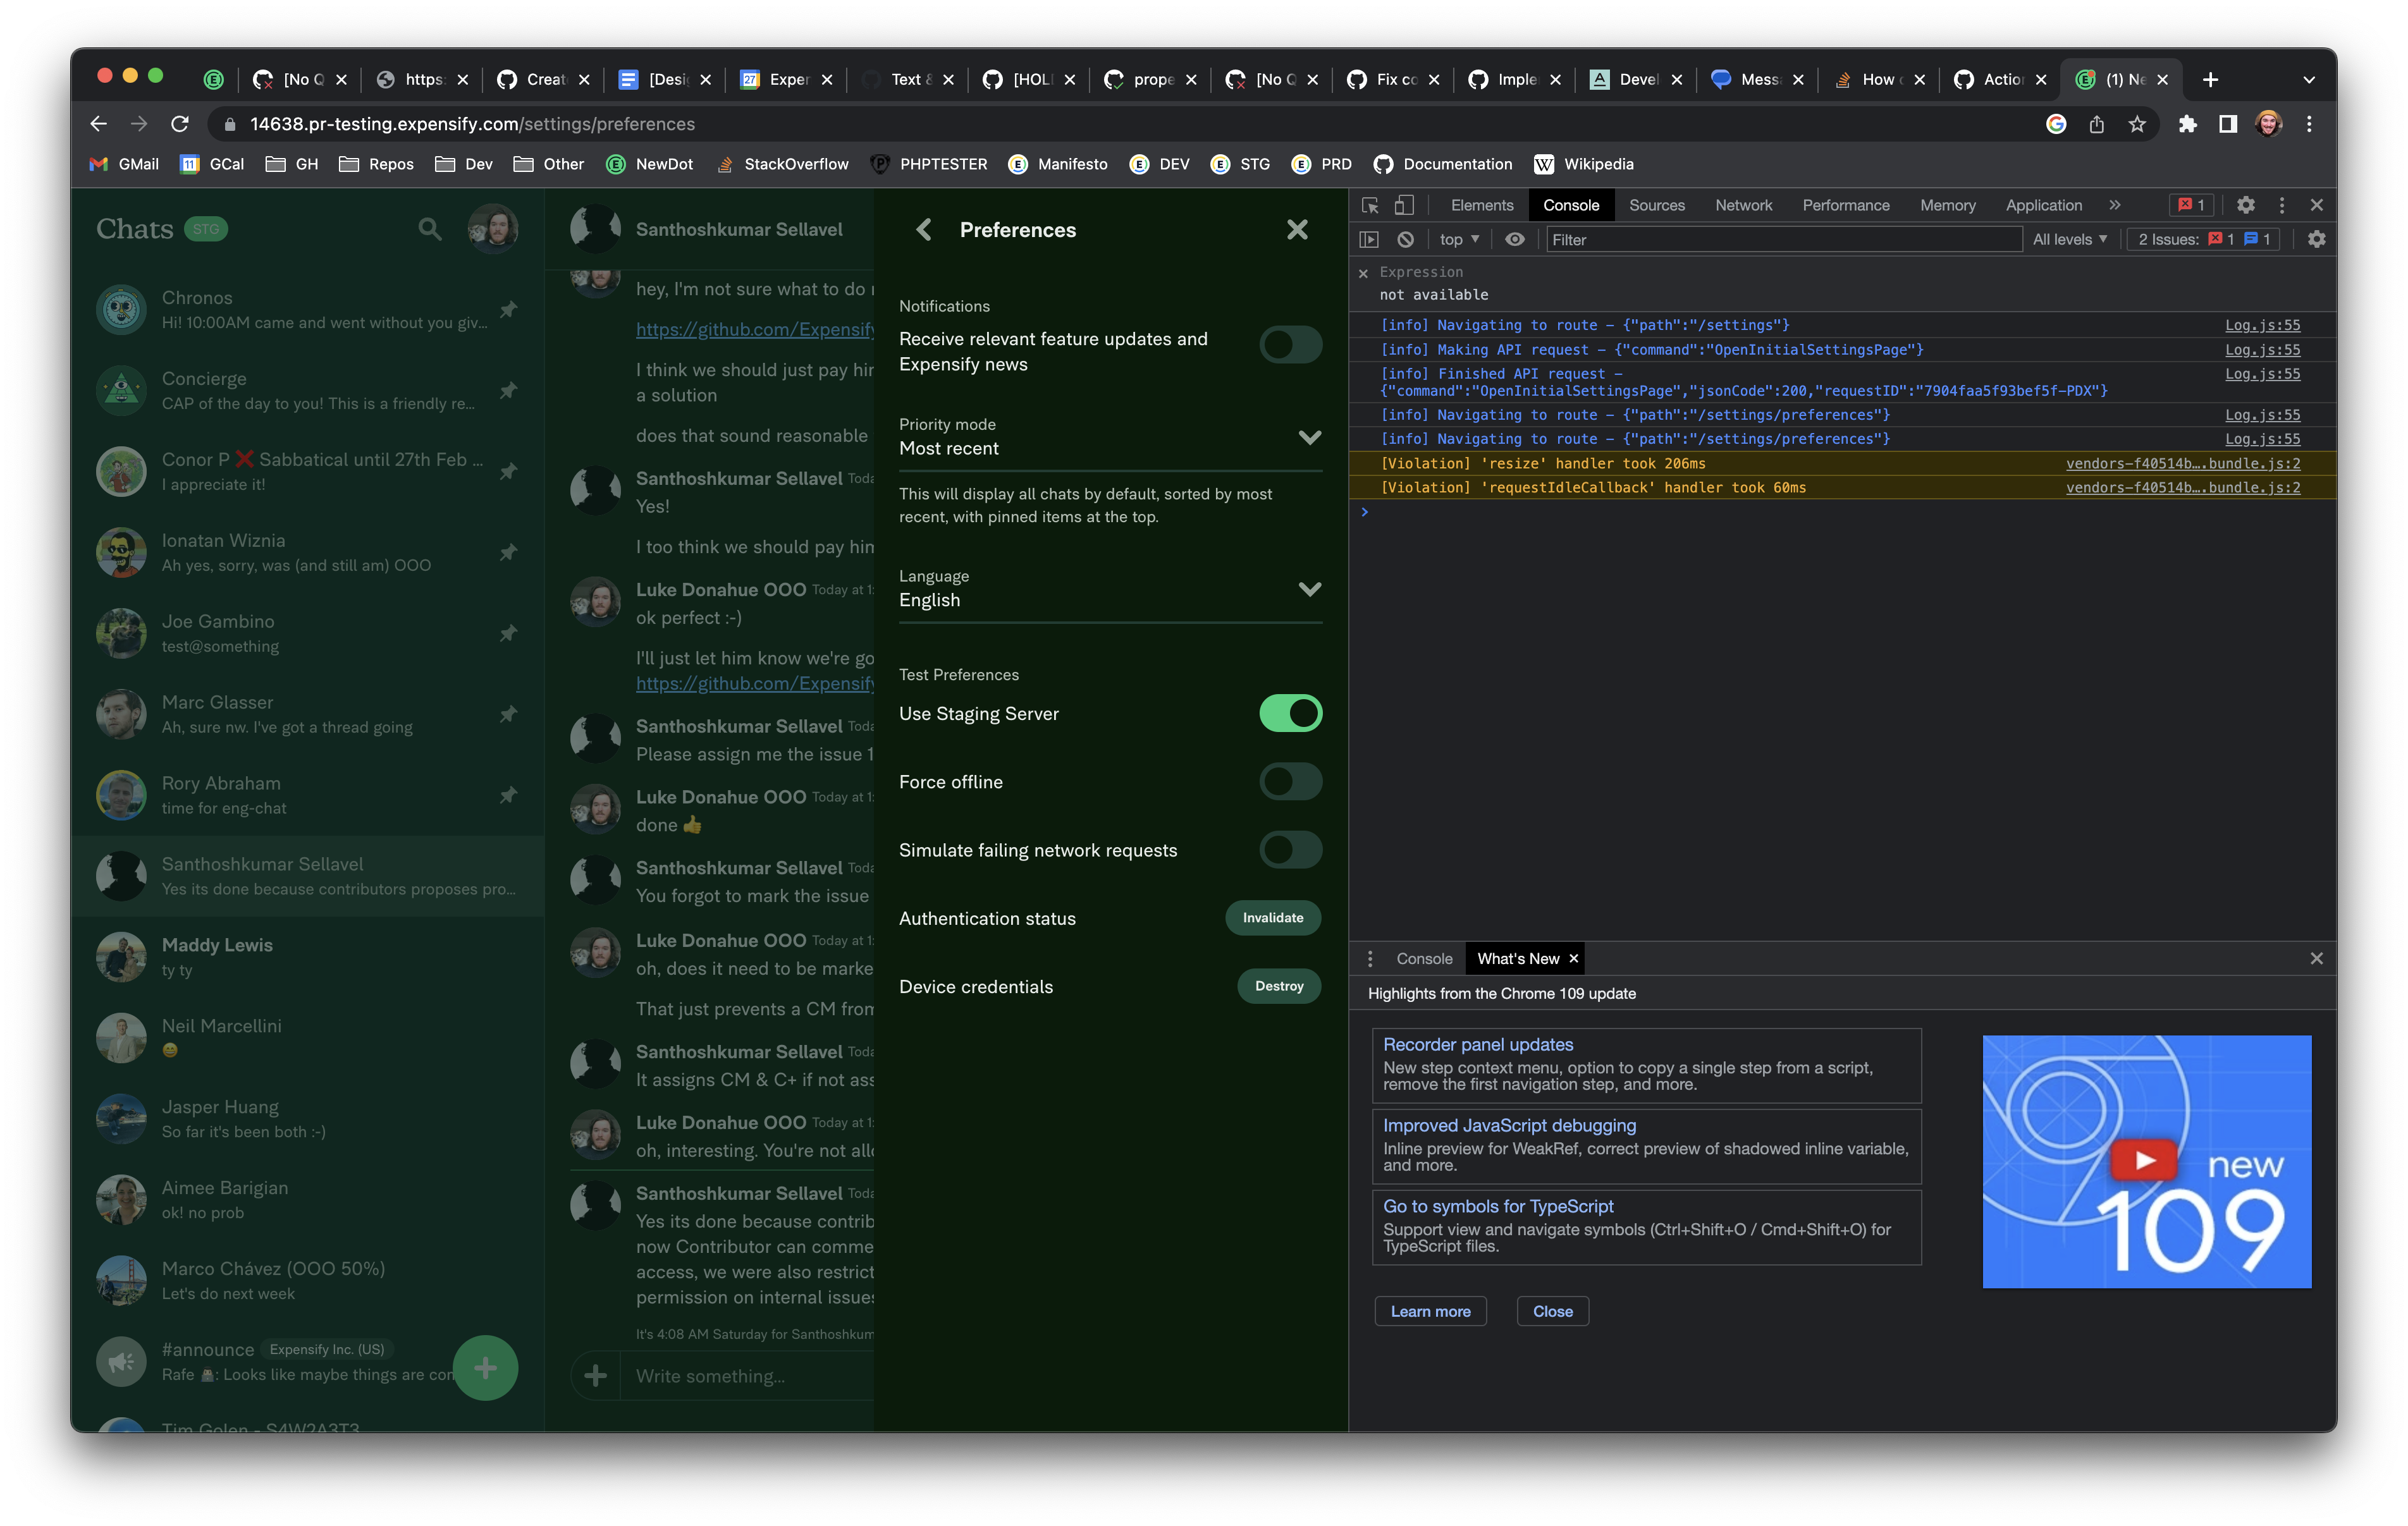Turn off the Use Staging Server toggle
The height and width of the screenshot is (1526, 2408).
(x=1290, y=713)
